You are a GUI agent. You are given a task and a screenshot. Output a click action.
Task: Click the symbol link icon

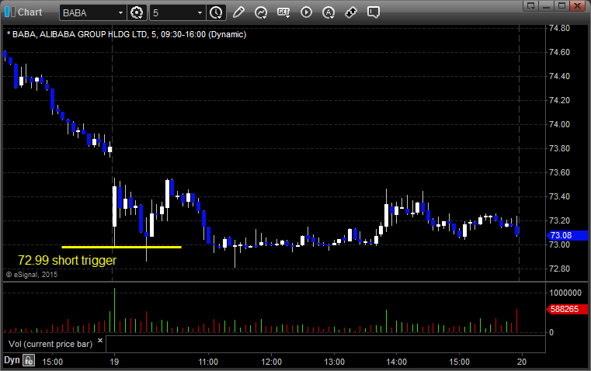[x=351, y=12]
